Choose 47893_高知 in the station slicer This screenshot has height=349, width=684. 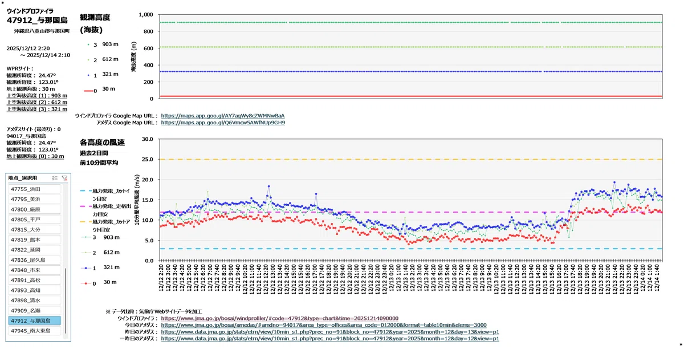coord(35,290)
